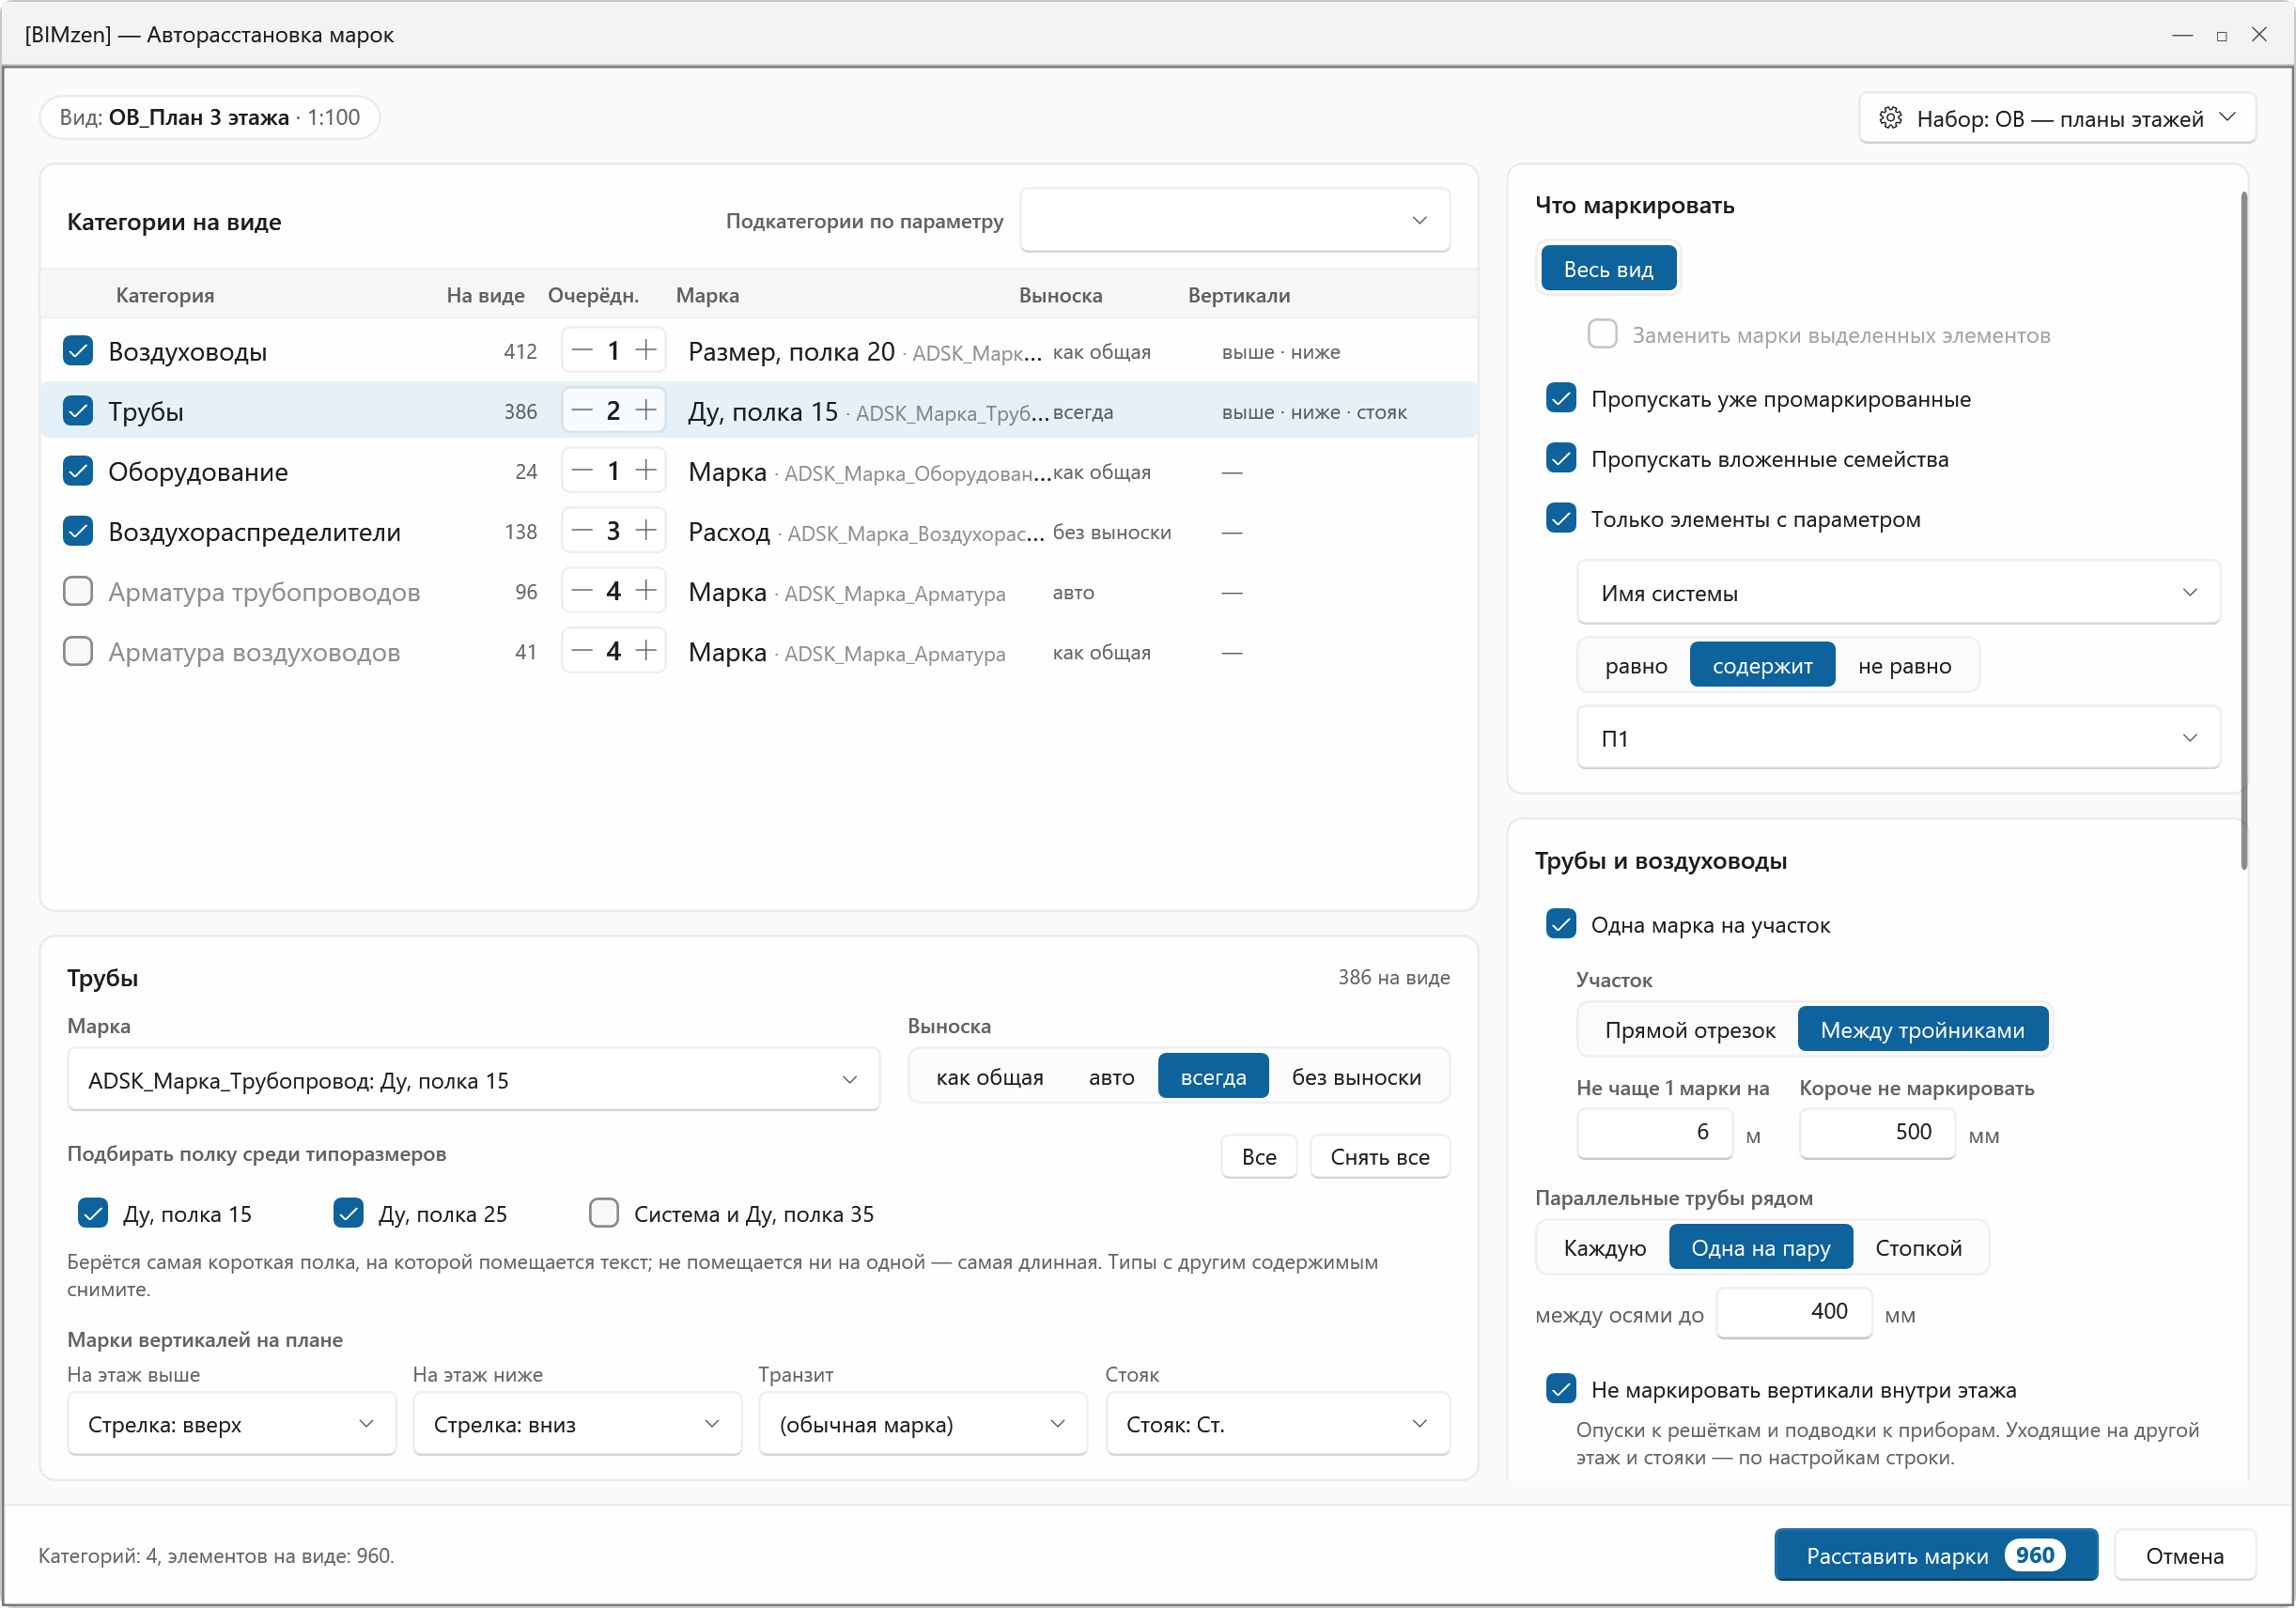Toggle Пропускать уже промаркированные checkbox
The height and width of the screenshot is (1608, 2296).
tap(1561, 399)
